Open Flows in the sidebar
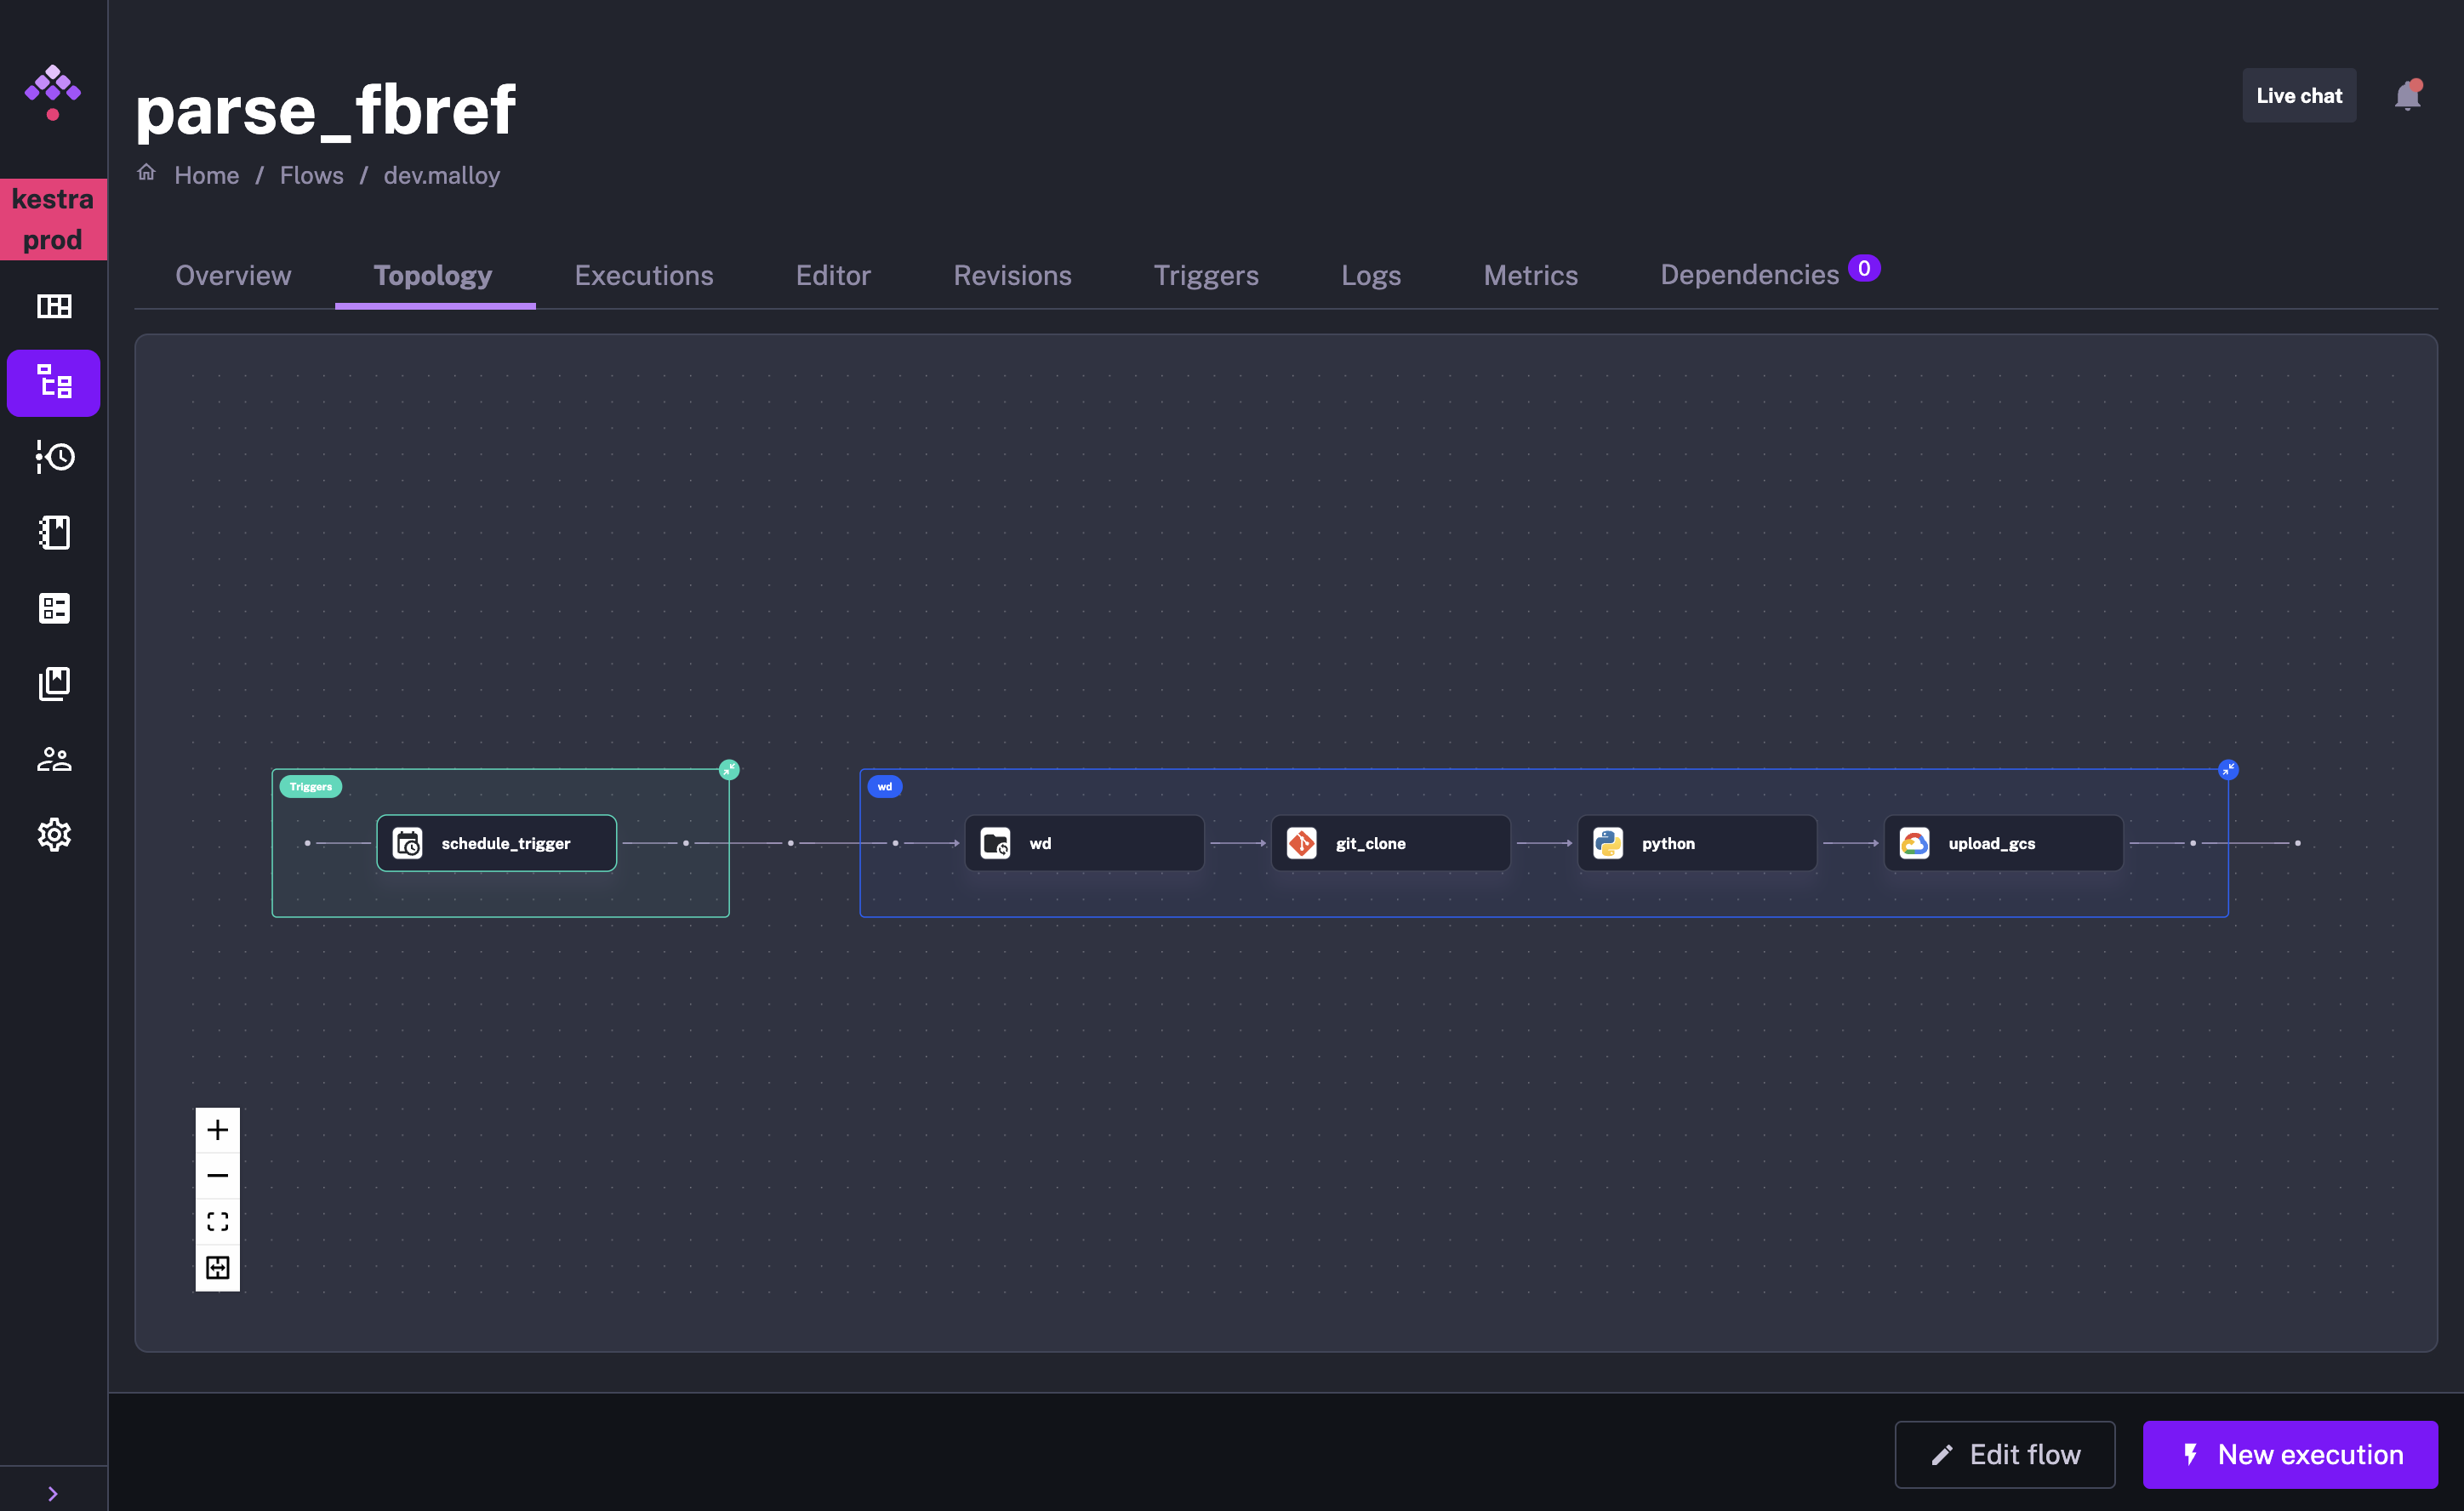The image size is (2464, 1511). point(54,383)
